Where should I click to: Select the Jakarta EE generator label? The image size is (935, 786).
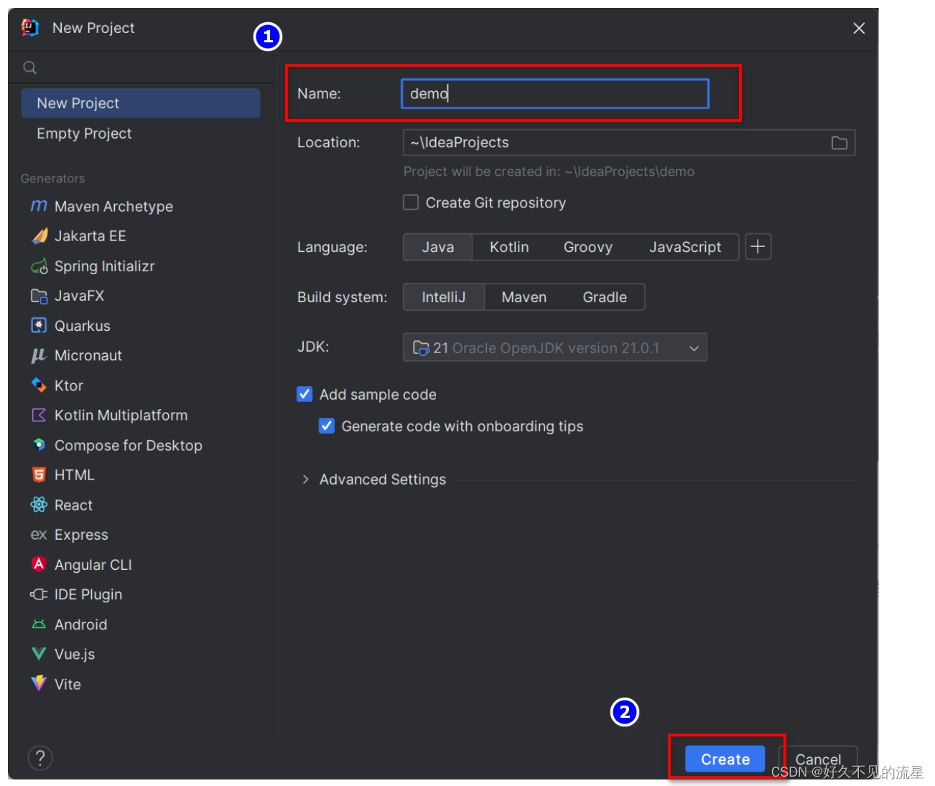(x=90, y=235)
